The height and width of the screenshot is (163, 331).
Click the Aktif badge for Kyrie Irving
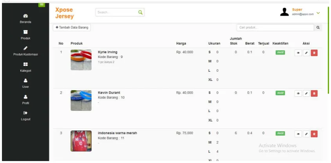click(x=280, y=53)
